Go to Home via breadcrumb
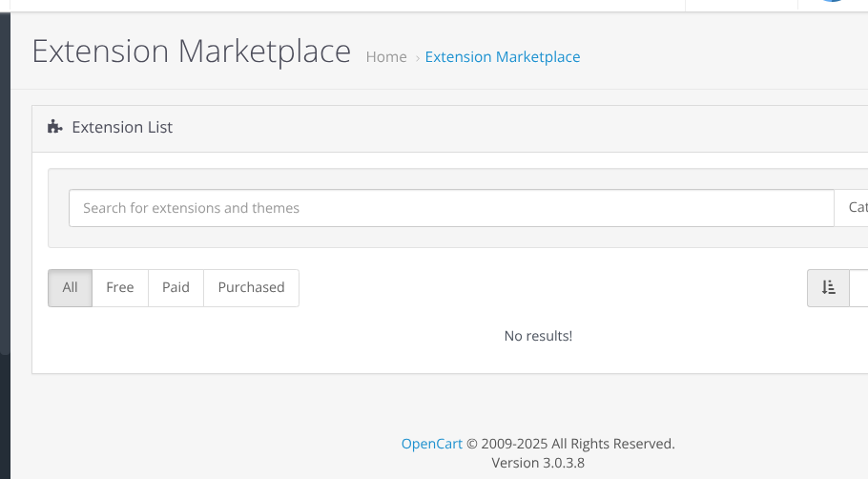The height and width of the screenshot is (479, 868). pos(386,57)
